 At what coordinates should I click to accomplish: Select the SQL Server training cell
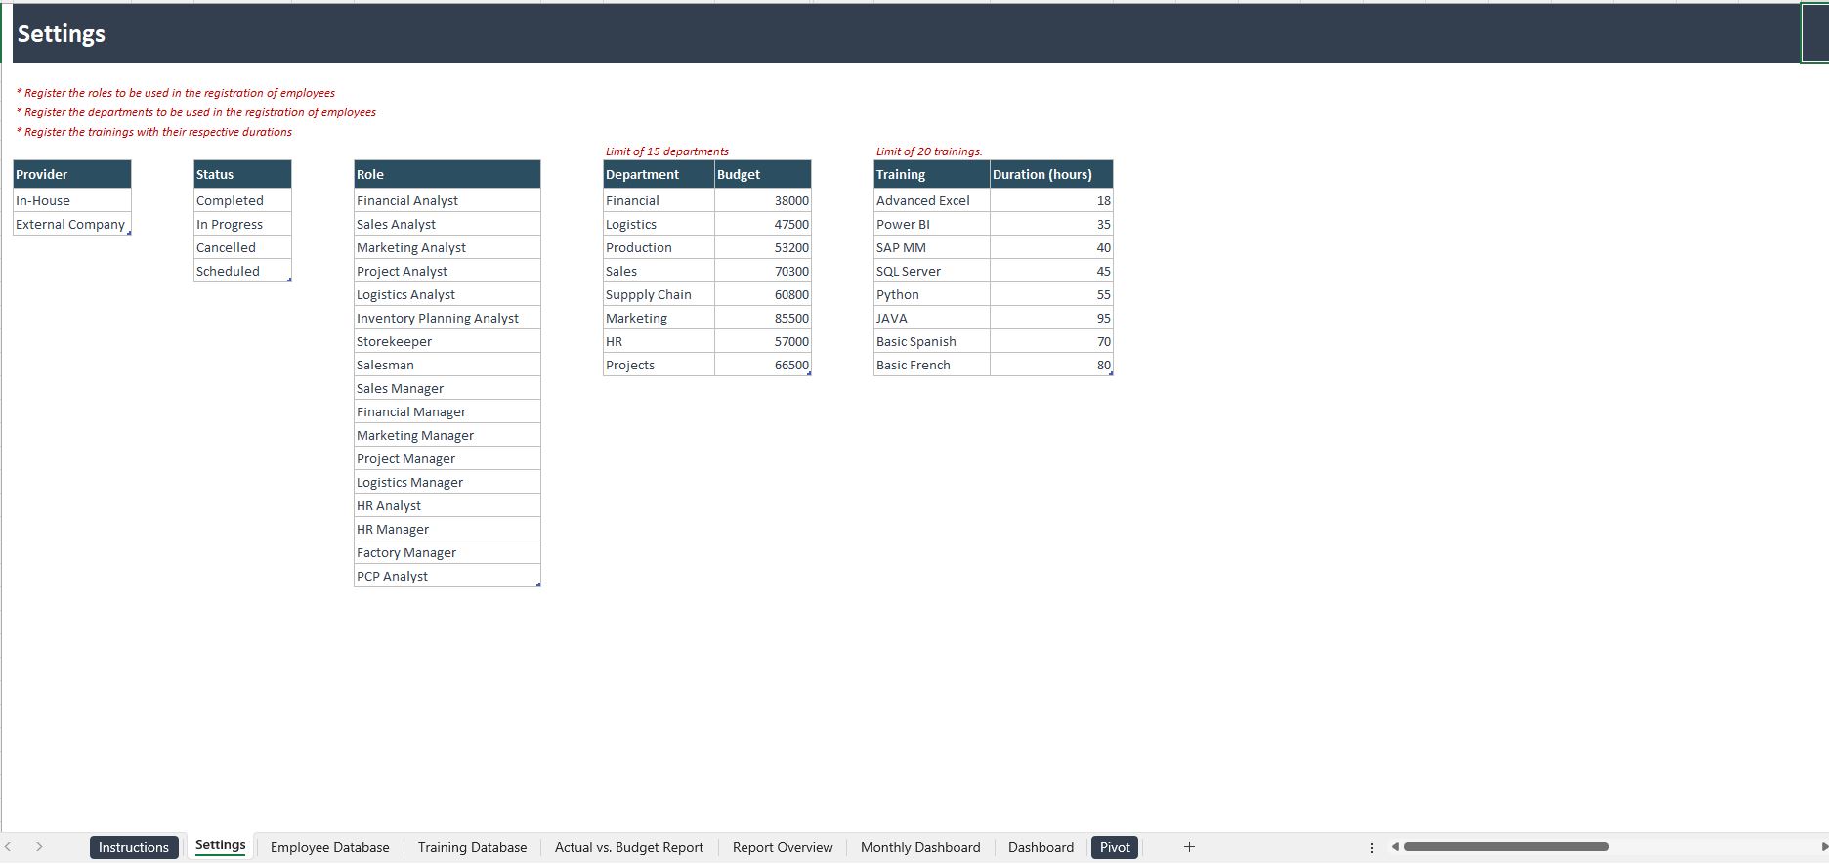point(931,271)
